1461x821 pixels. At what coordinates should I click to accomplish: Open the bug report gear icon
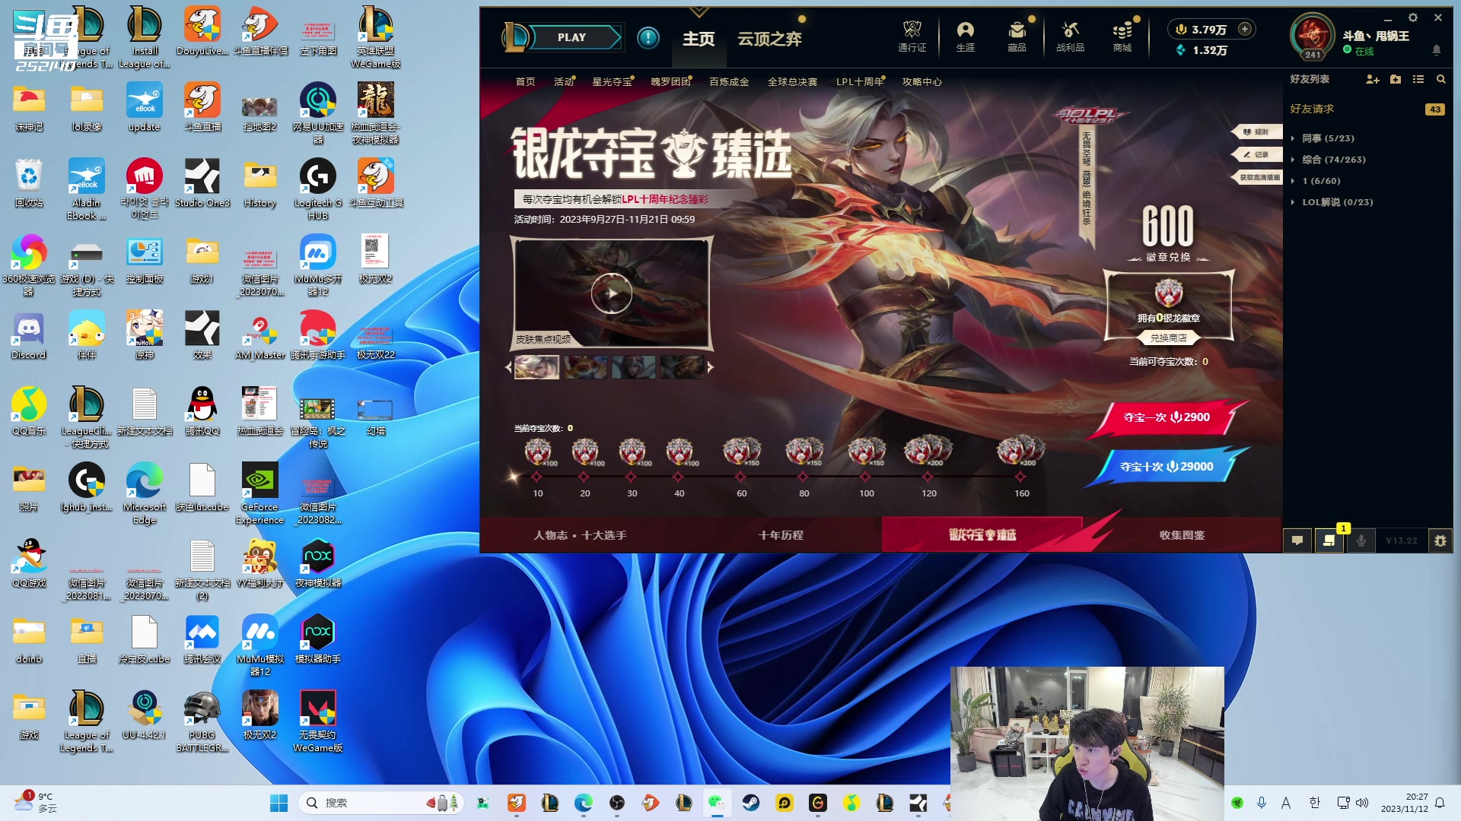pos(1440,540)
